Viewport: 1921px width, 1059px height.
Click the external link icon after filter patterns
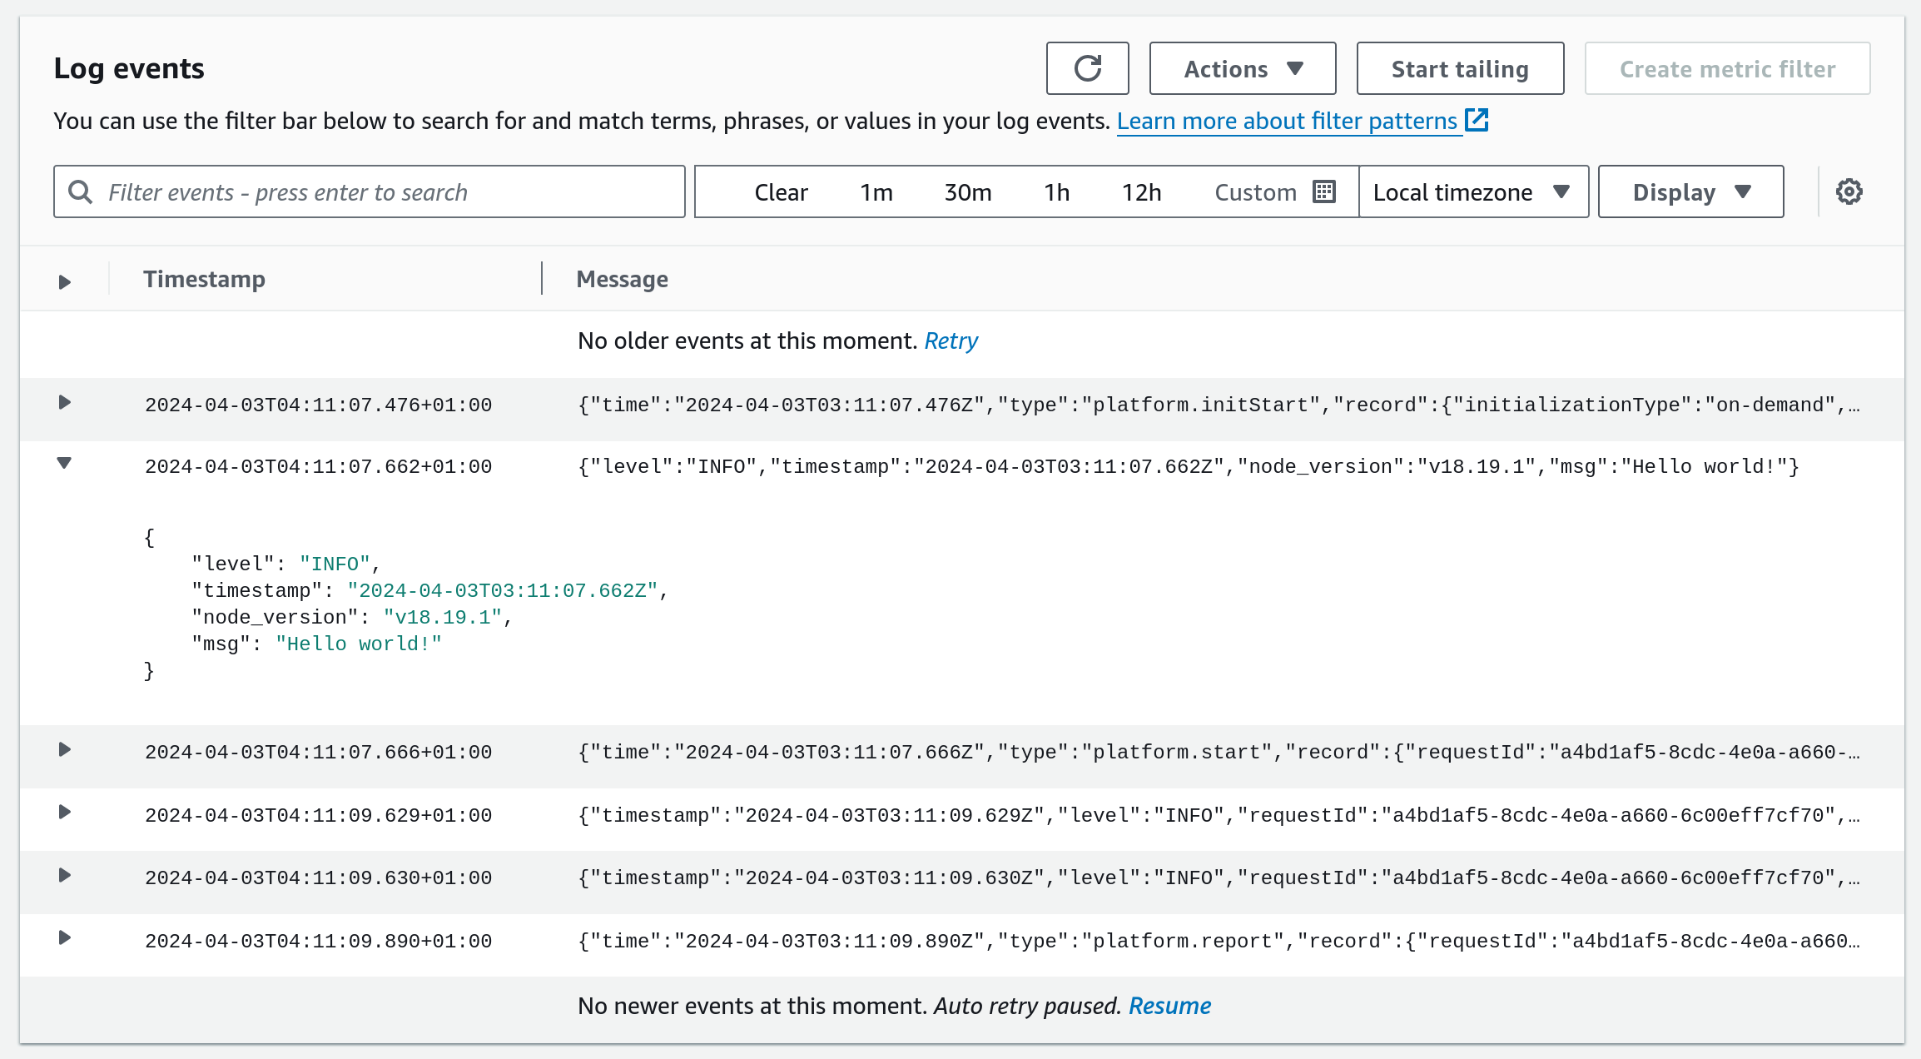point(1477,120)
